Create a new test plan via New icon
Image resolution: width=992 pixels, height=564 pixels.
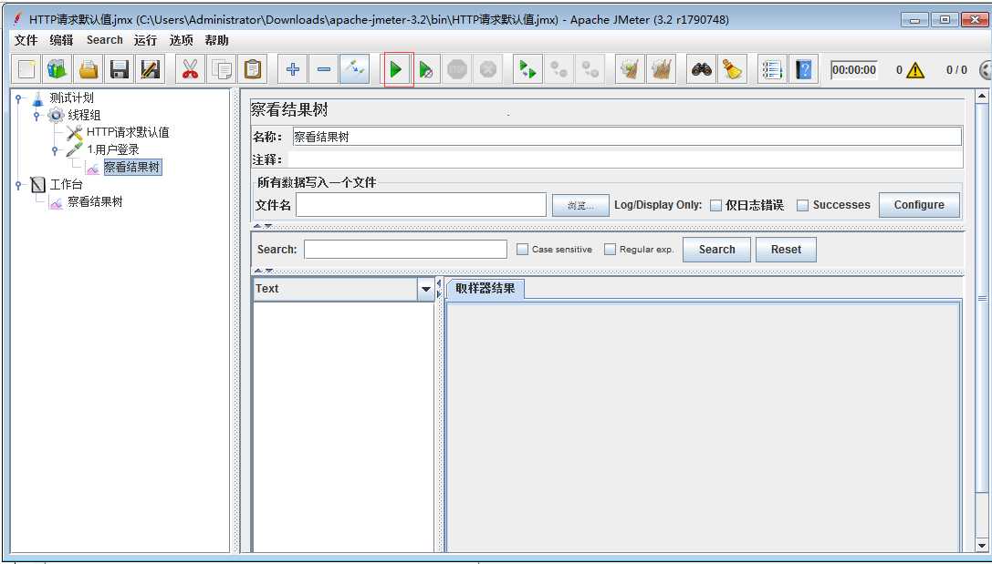tap(26, 69)
